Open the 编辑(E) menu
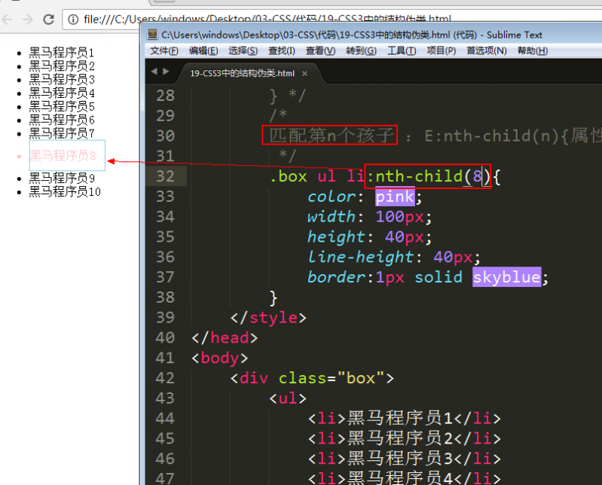This screenshot has height=485, width=602. pos(203,50)
